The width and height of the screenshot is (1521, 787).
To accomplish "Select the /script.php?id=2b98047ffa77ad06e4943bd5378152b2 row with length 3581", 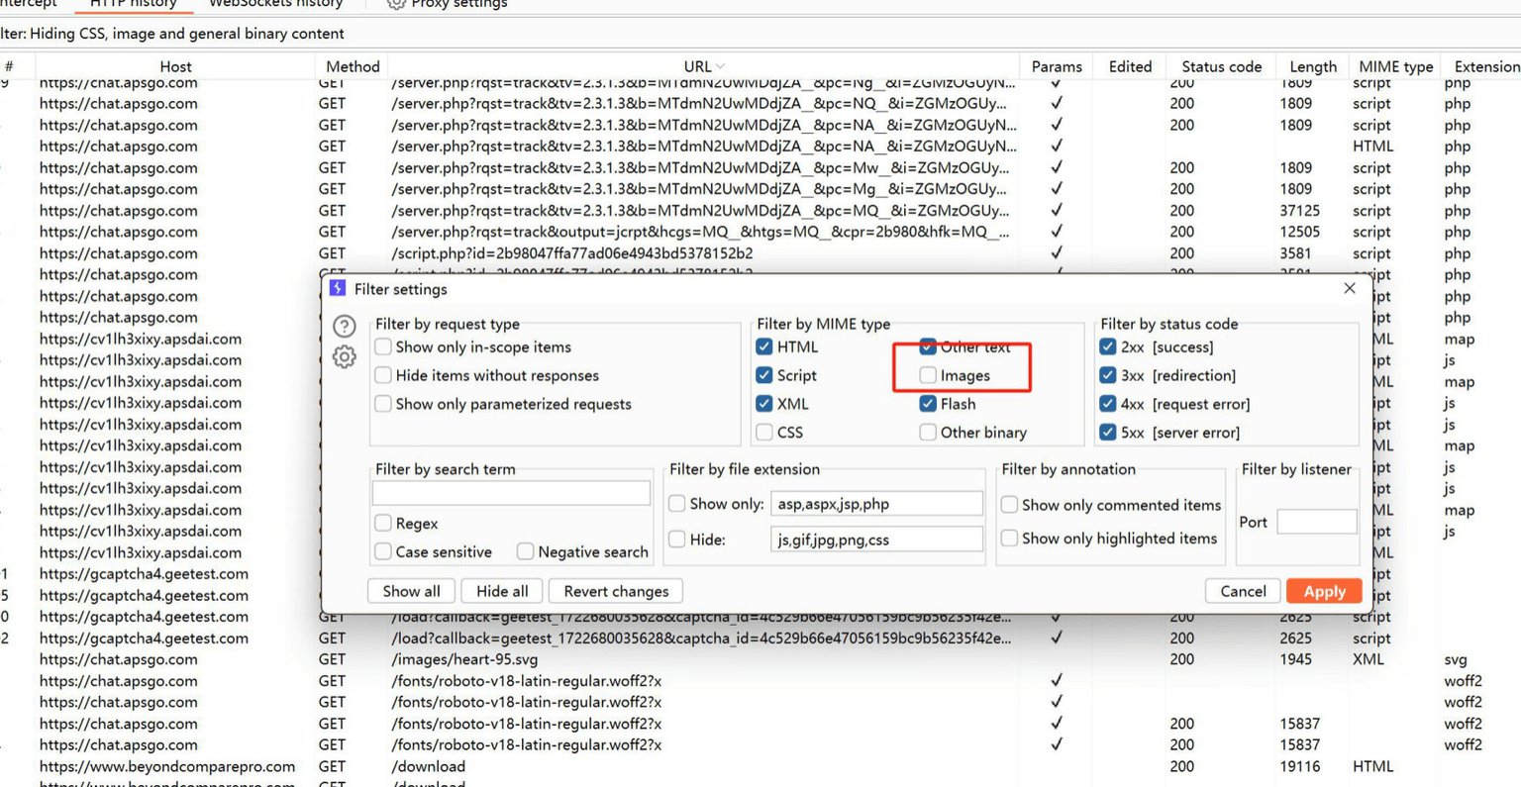I will point(760,253).
